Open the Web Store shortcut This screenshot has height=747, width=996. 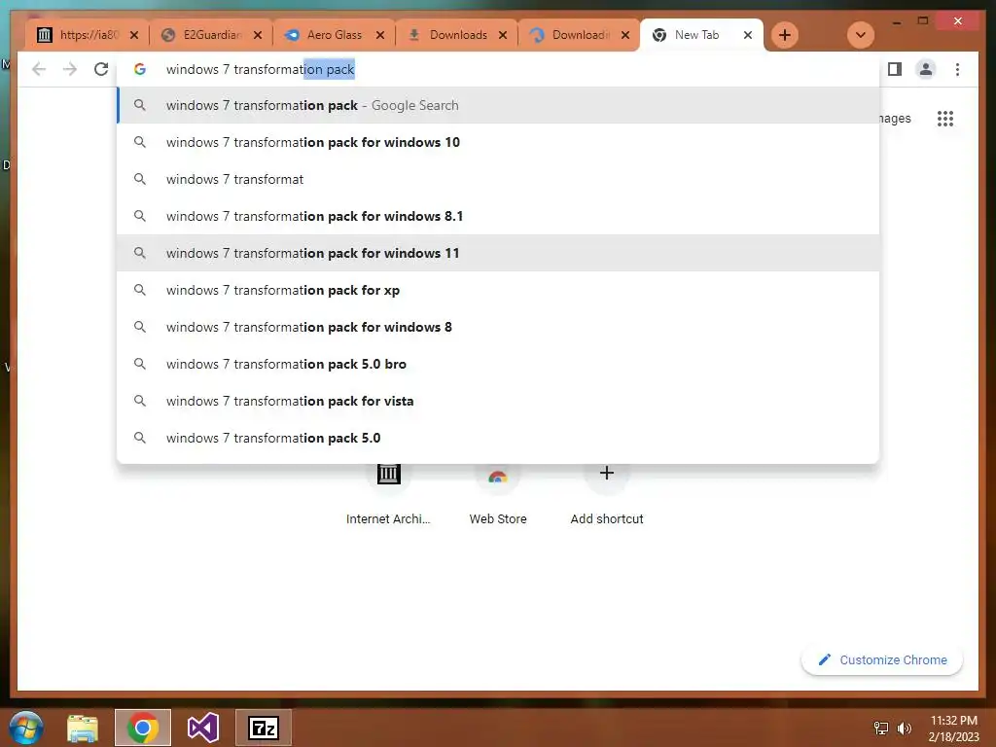pyautogui.click(x=497, y=495)
